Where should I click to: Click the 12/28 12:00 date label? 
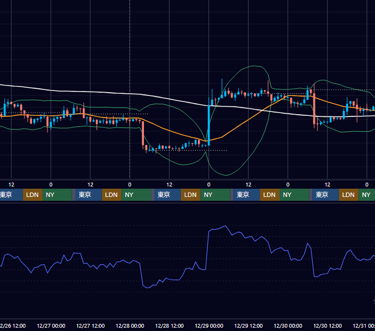click(169, 325)
